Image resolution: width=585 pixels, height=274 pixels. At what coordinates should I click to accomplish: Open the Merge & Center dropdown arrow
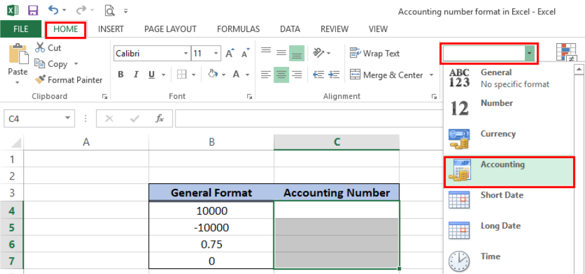point(431,75)
